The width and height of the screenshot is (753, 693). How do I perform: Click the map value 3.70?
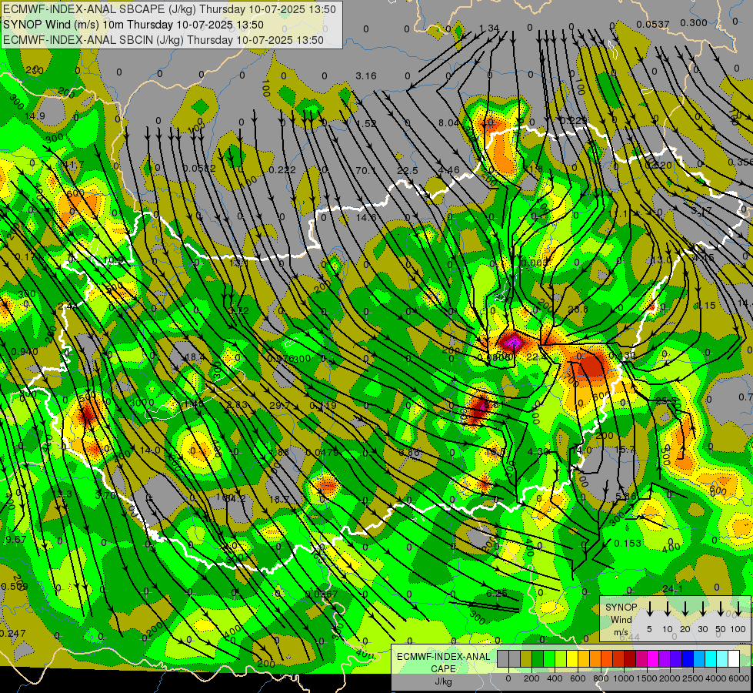[105, 495]
